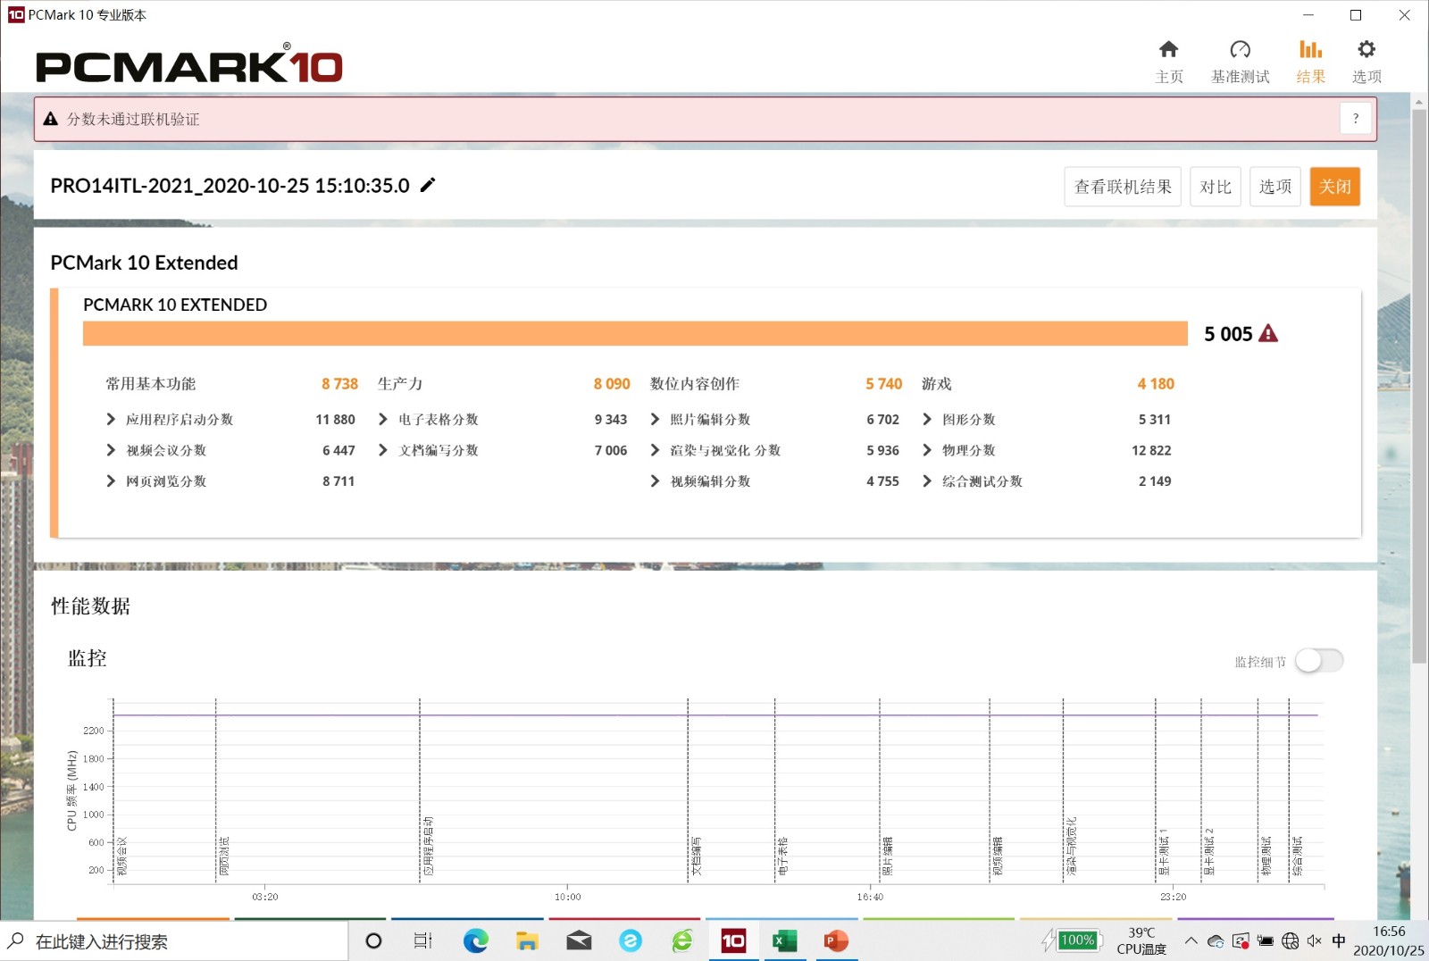Viewport: 1429px width, 961px height.
Task: Open Task View on the taskbar
Action: 423,940
